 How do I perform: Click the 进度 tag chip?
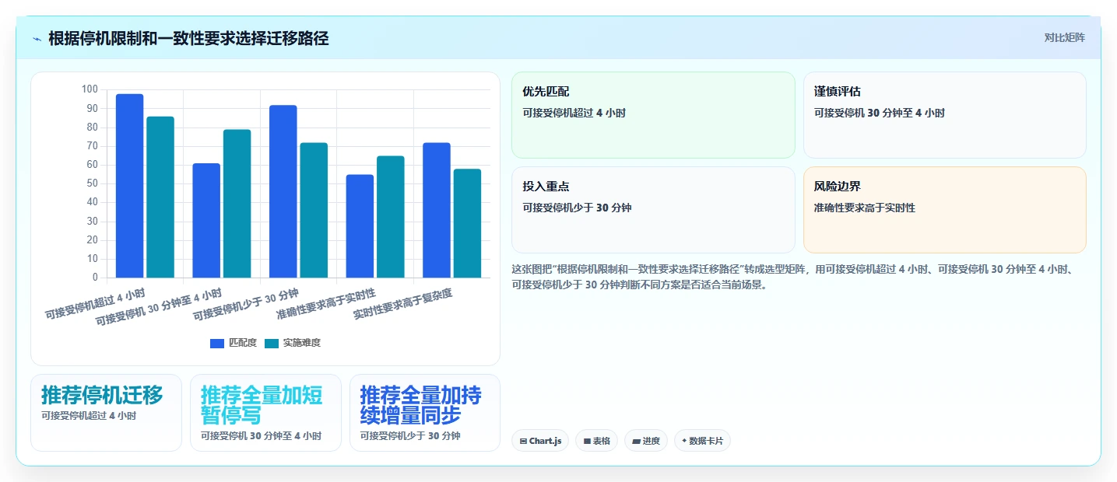[x=645, y=441]
